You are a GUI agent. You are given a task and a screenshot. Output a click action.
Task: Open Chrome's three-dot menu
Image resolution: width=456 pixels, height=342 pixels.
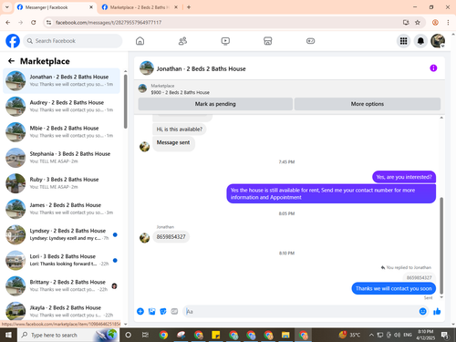448,22
